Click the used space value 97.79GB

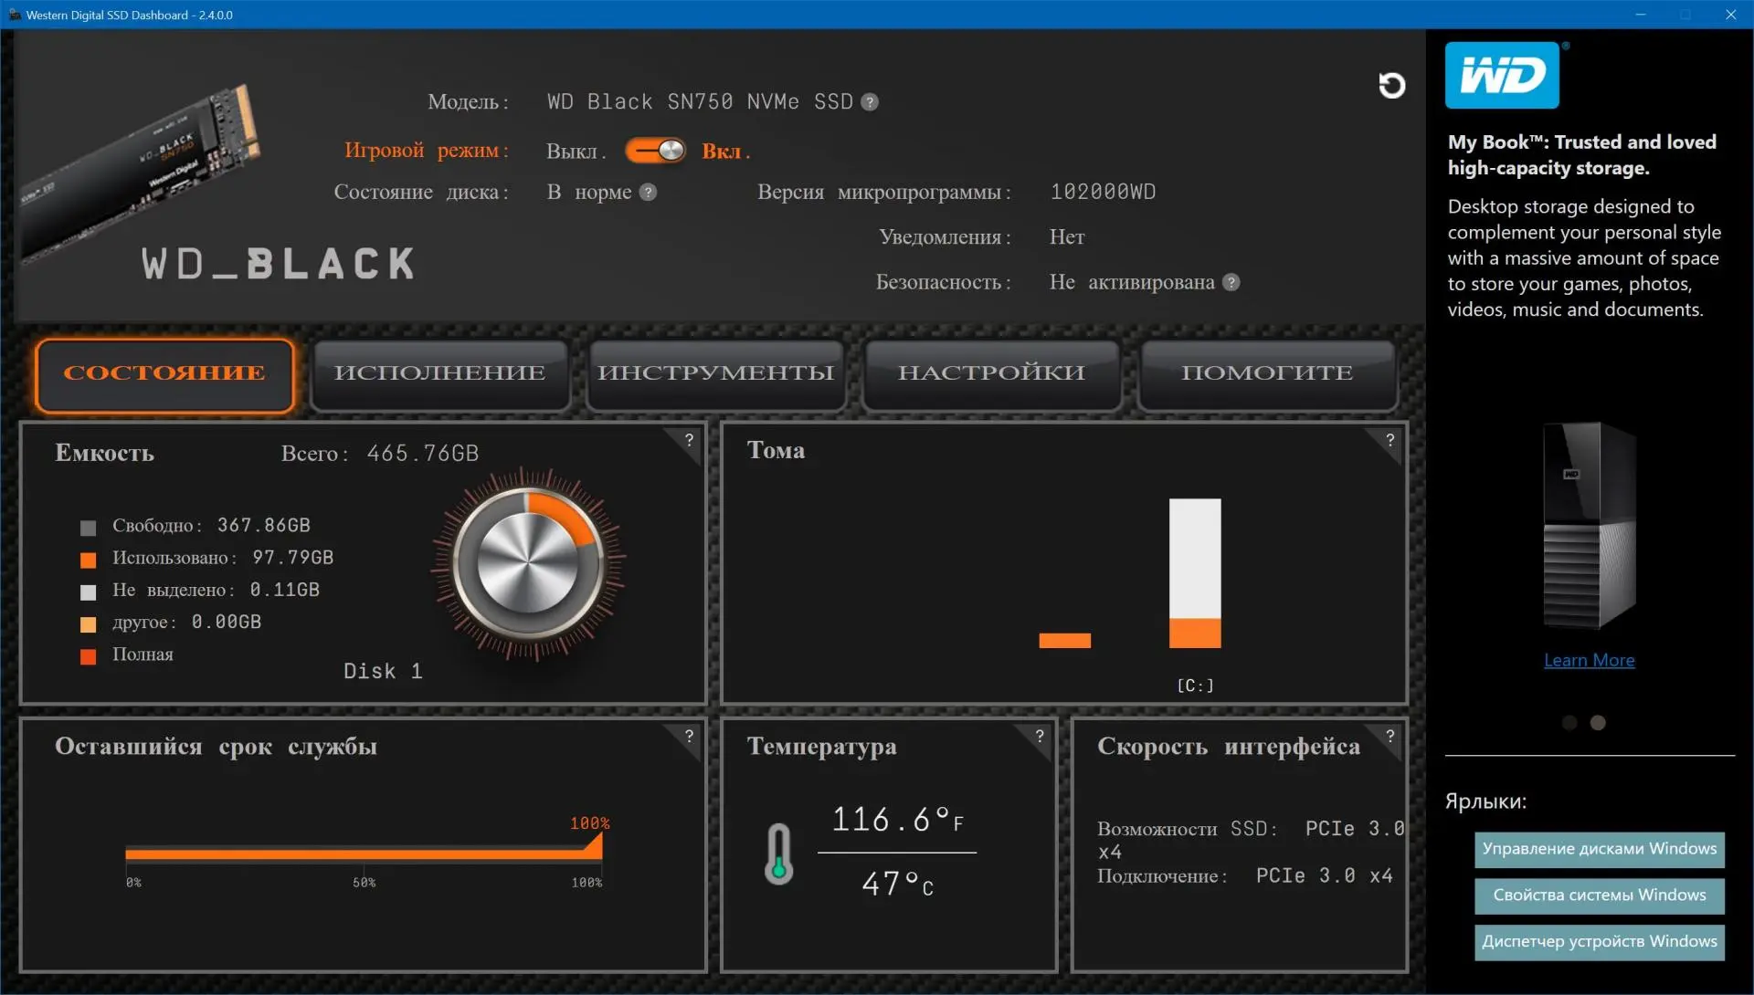click(292, 558)
